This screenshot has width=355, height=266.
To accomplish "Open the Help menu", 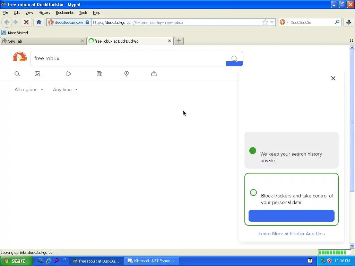I will coord(97,13).
